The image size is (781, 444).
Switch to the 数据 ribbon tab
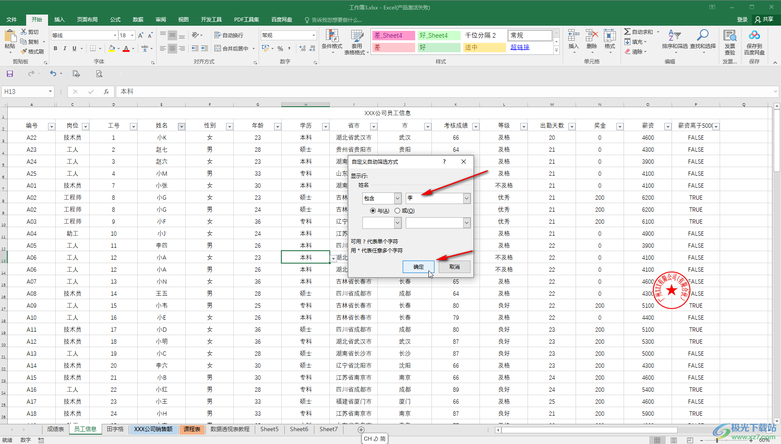[138, 20]
